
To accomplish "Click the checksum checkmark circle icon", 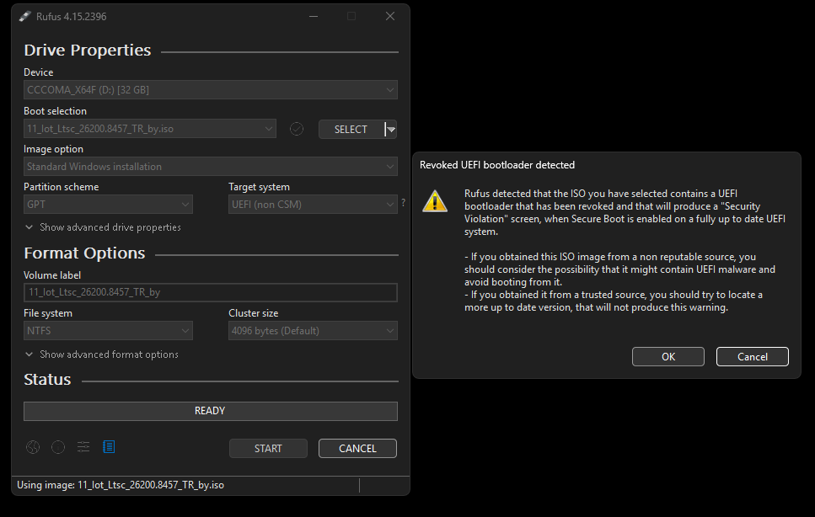I will [x=297, y=129].
